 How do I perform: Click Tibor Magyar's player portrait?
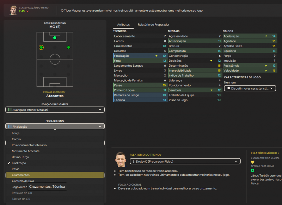pyautogui.click(x=13, y=10)
